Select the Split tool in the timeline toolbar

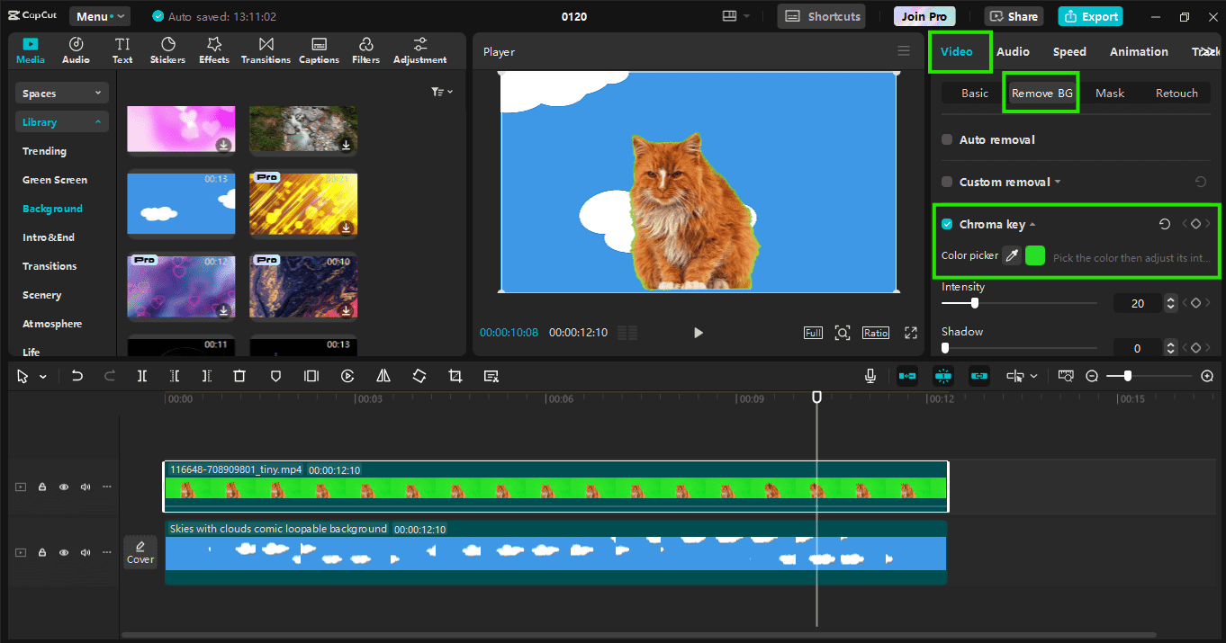141,375
